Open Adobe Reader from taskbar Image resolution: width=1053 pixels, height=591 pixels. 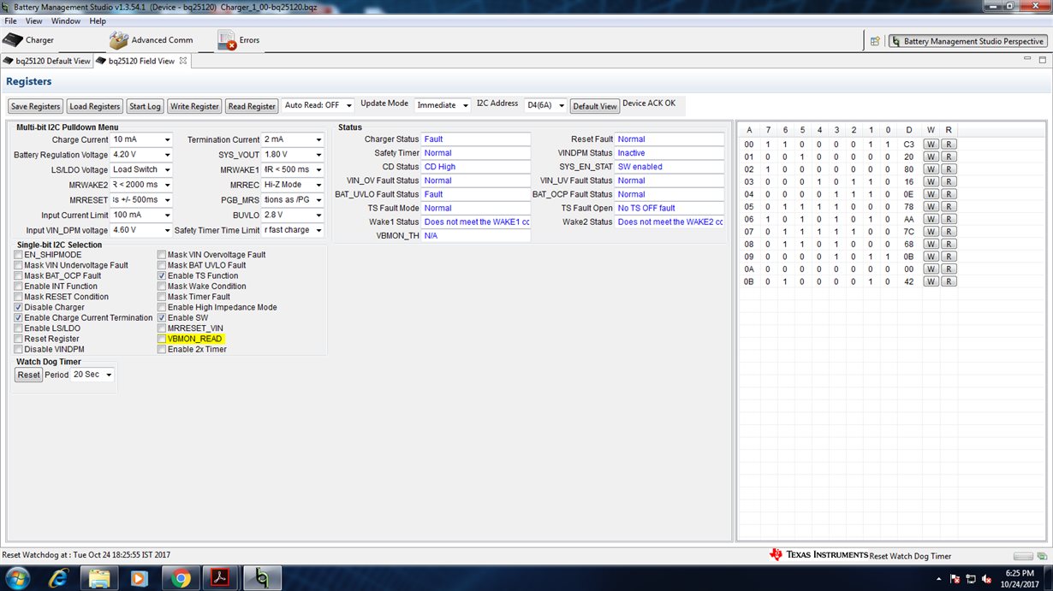pos(221,578)
